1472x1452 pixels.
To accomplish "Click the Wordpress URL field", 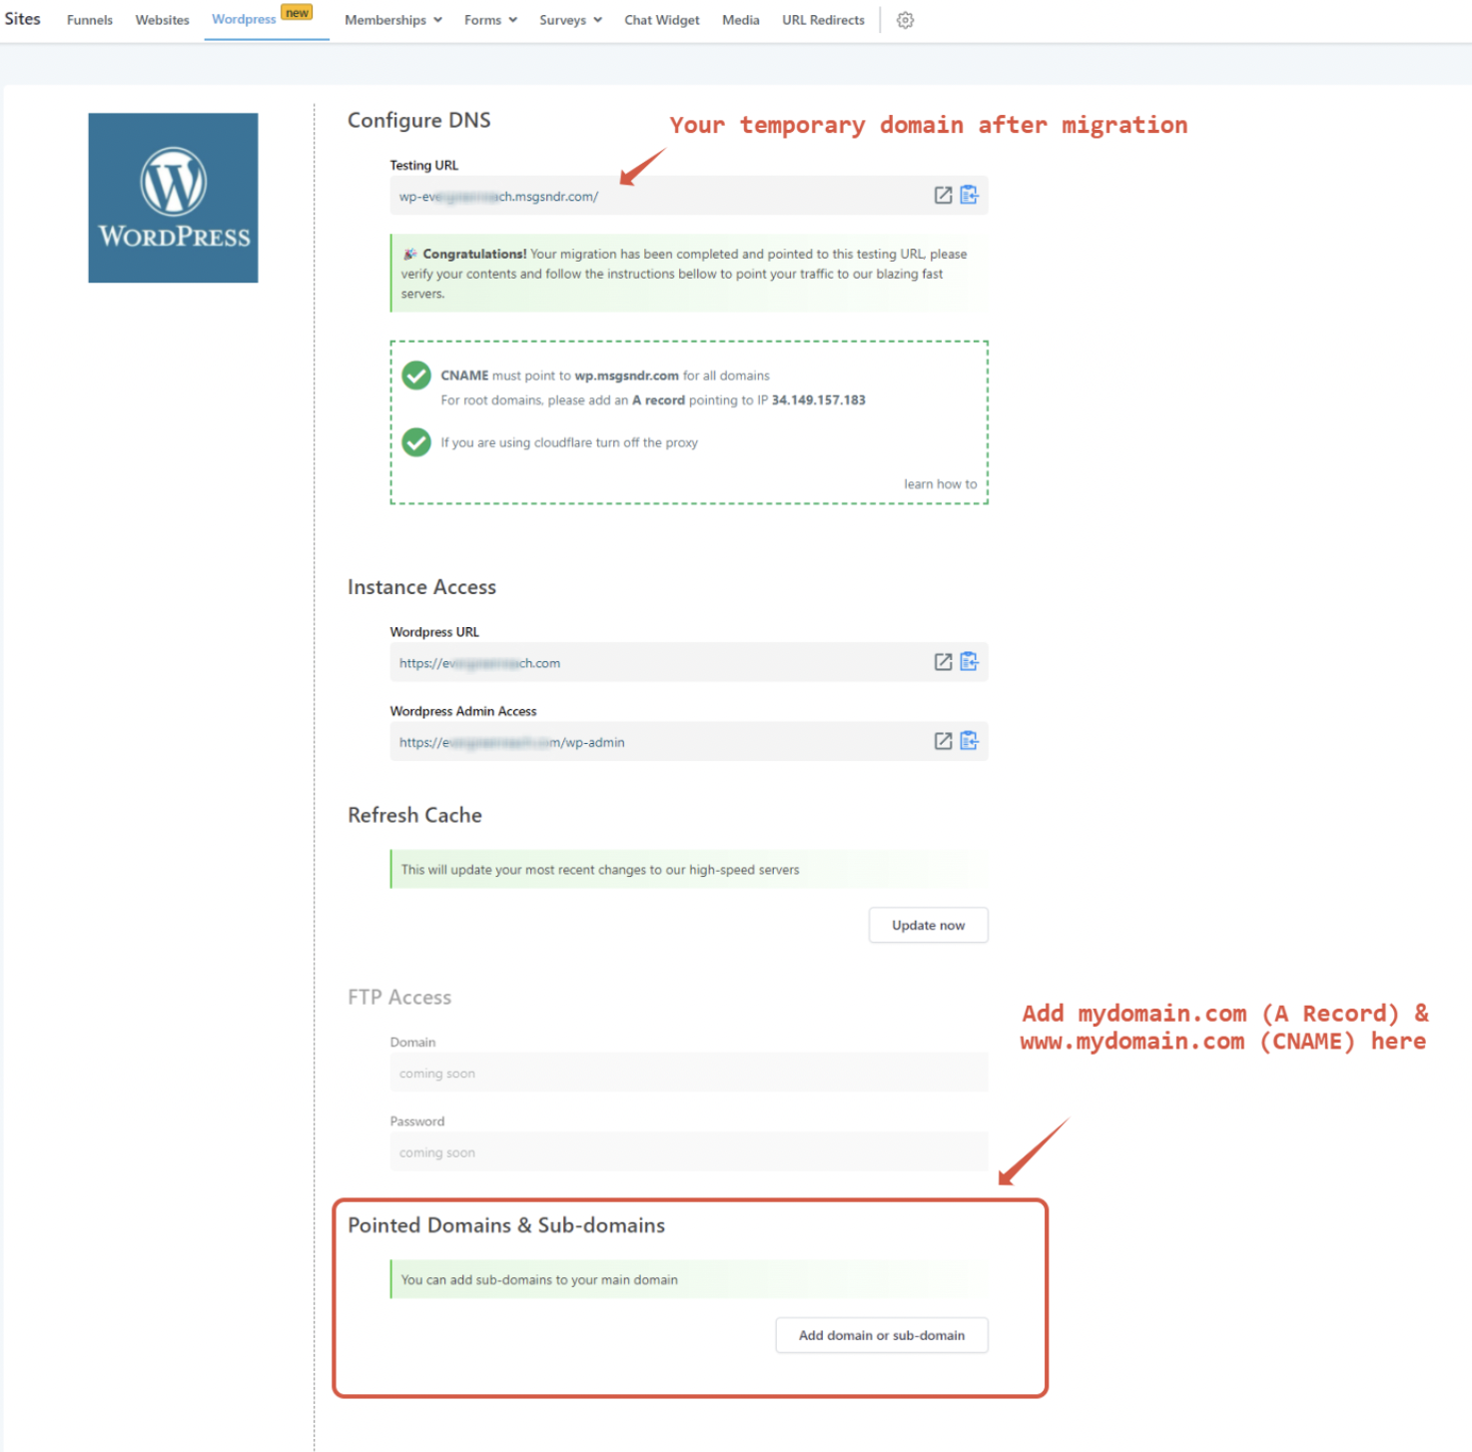I will pos(688,662).
